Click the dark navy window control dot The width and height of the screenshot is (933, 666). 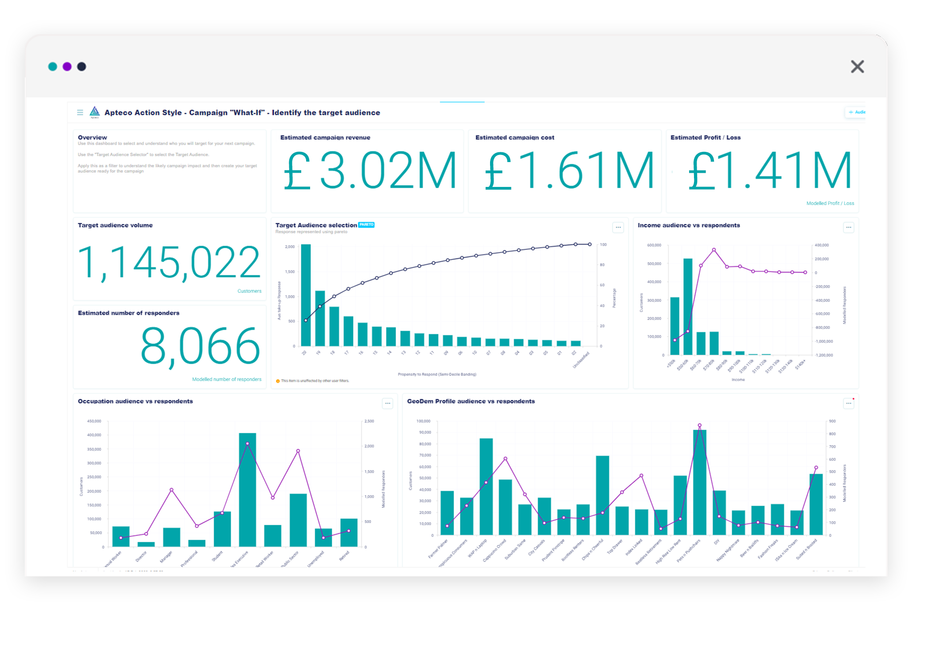(82, 67)
